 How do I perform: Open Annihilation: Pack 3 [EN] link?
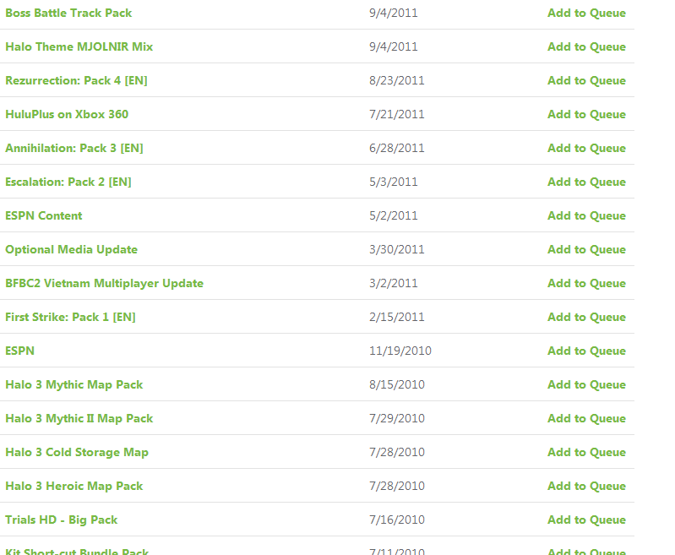click(x=74, y=148)
